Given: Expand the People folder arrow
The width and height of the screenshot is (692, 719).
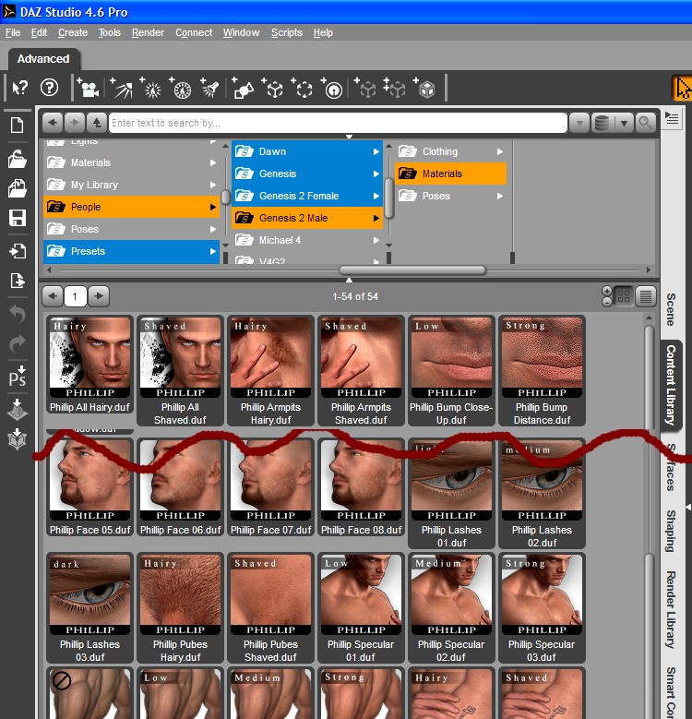Looking at the screenshot, I should coord(212,207).
